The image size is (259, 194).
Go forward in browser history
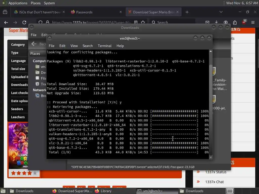pyautogui.click(x=15, y=22)
